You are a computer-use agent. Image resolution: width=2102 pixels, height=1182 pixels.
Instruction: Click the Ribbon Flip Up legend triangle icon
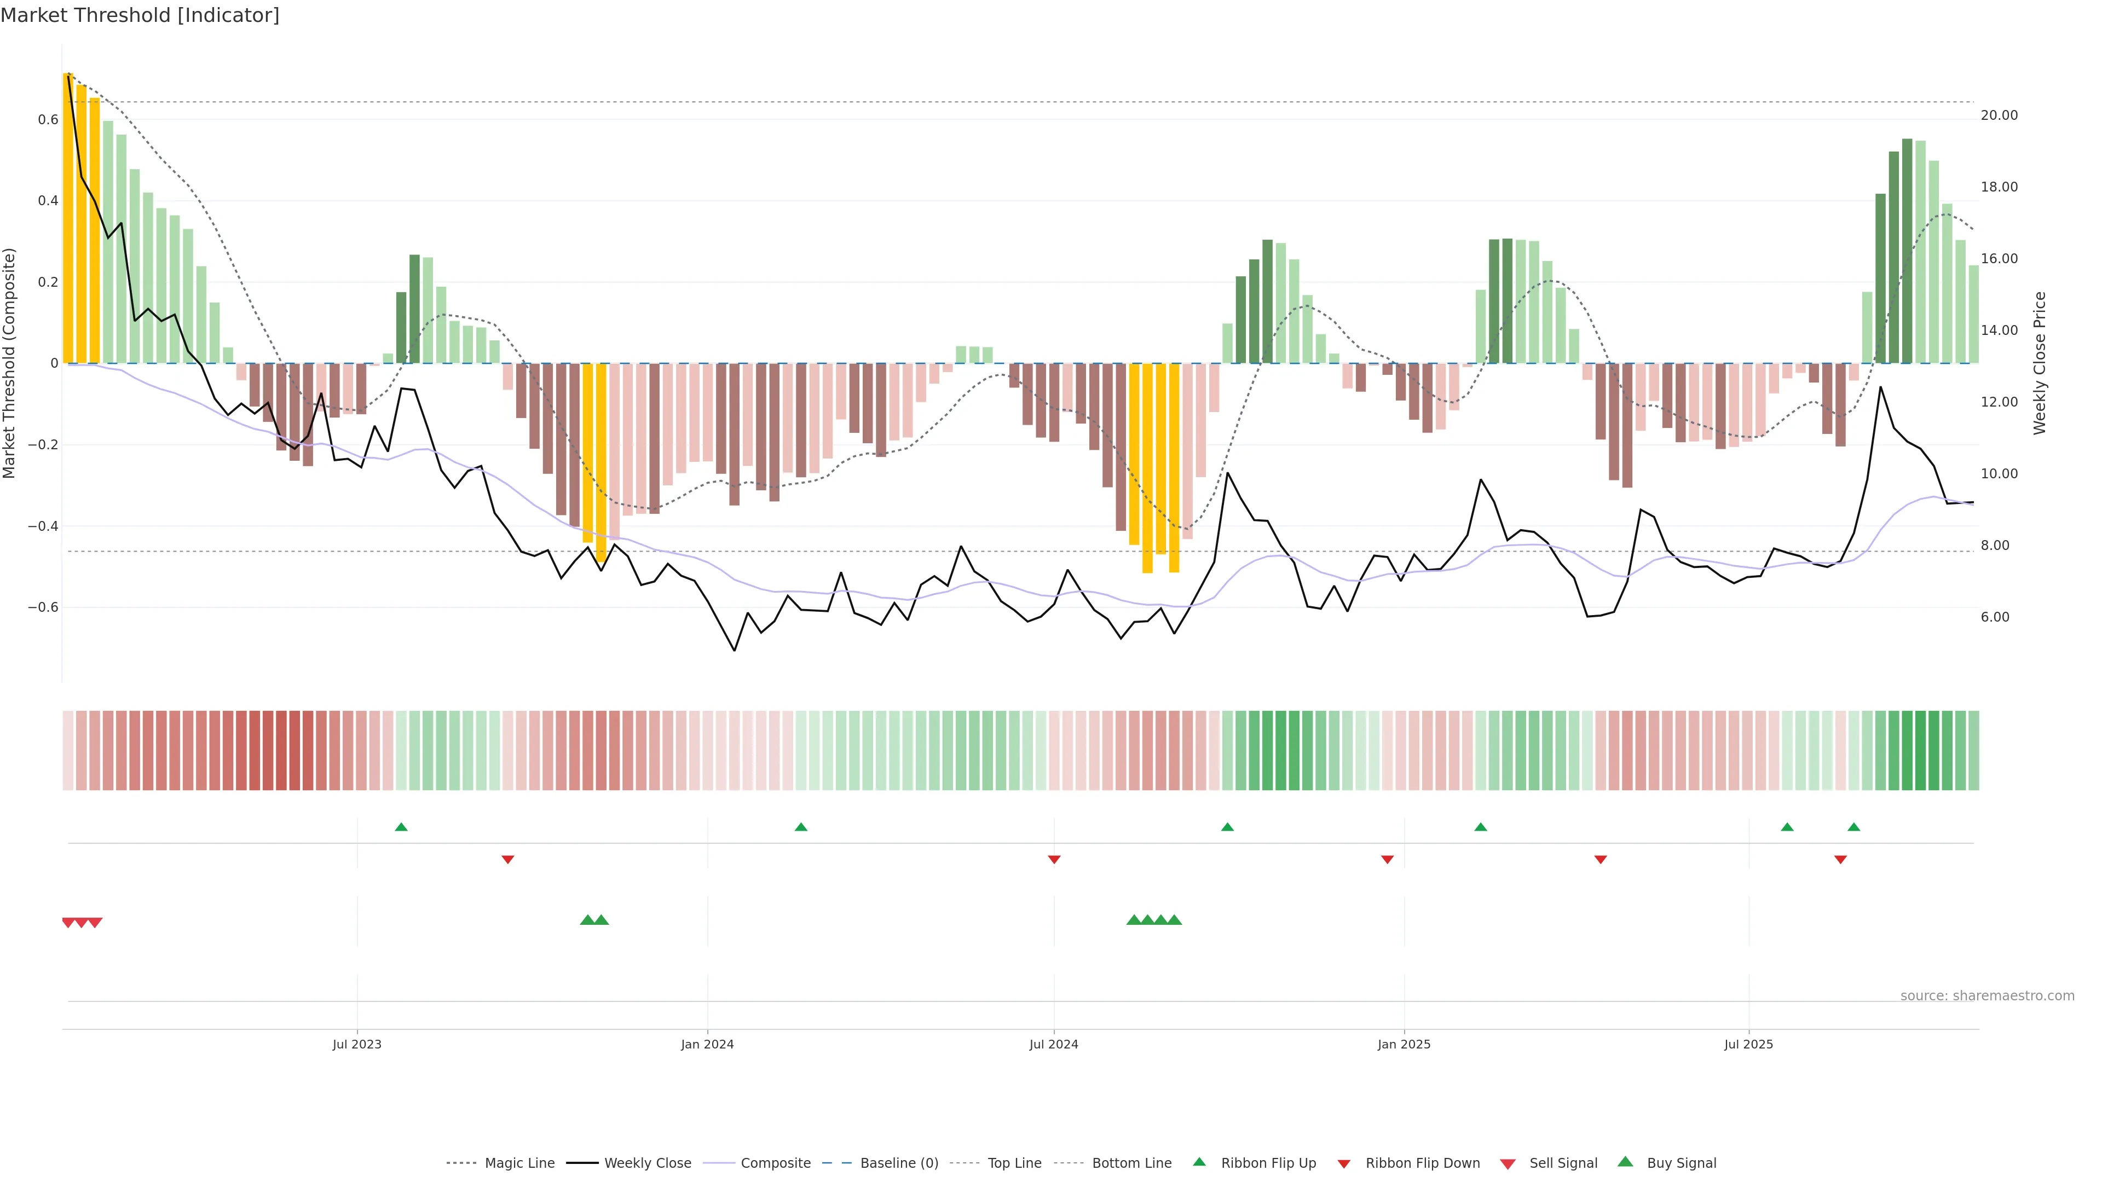(x=1199, y=1162)
